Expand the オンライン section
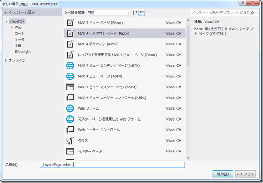The width and height of the screenshot is (263, 183). pyautogui.click(x=6, y=60)
